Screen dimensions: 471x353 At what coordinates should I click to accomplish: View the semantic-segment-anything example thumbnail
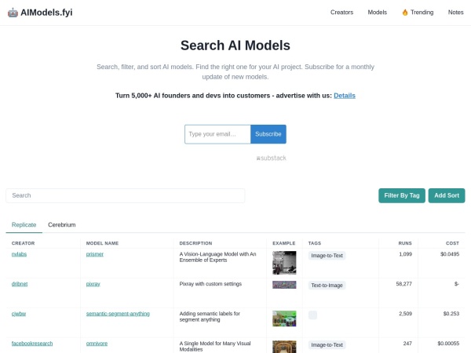(x=283, y=318)
